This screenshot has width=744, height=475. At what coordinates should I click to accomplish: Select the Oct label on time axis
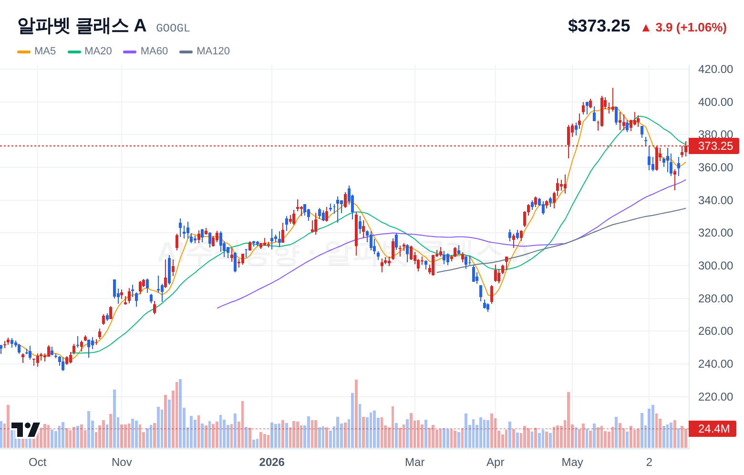click(38, 462)
